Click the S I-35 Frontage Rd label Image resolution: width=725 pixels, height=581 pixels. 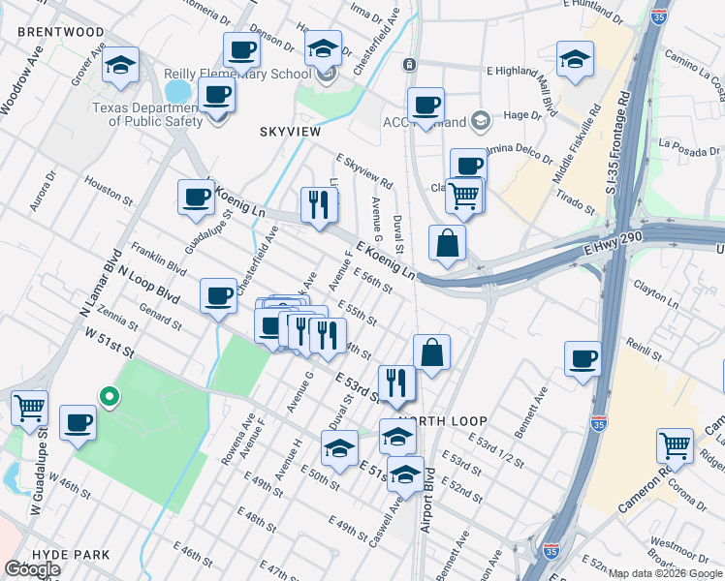pyautogui.click(x=617, y=142)
